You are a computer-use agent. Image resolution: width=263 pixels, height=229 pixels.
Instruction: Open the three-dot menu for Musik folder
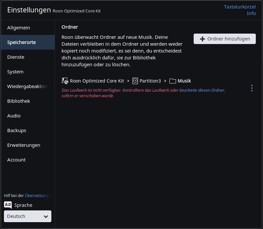coord(252,88)
